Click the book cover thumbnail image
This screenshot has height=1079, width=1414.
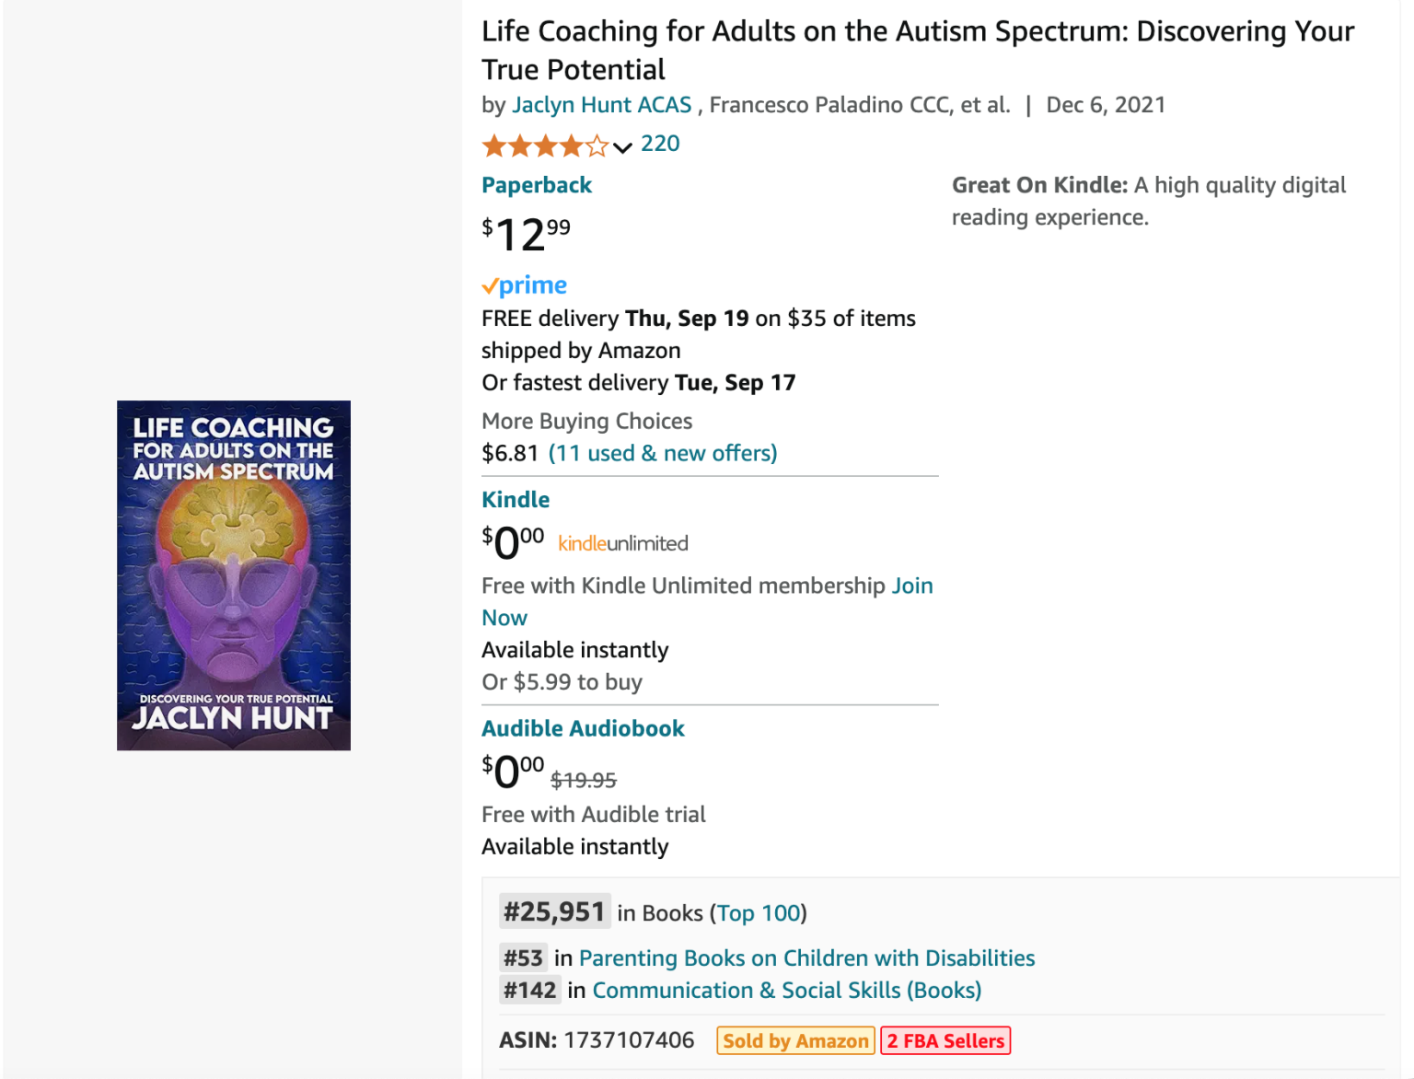(x=233, y=575)
